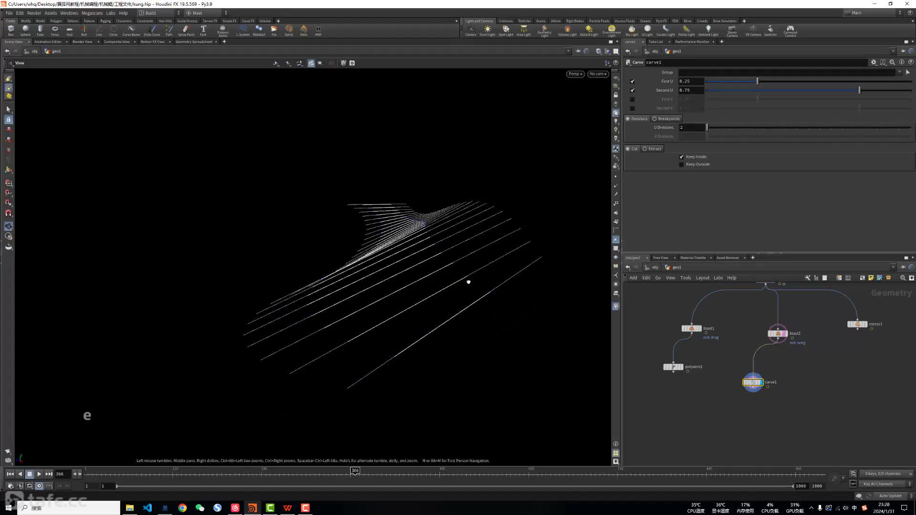Click the play forward button
Viewport: 916px width, 515px height.
pyautogui.click(x=39, y=474)
